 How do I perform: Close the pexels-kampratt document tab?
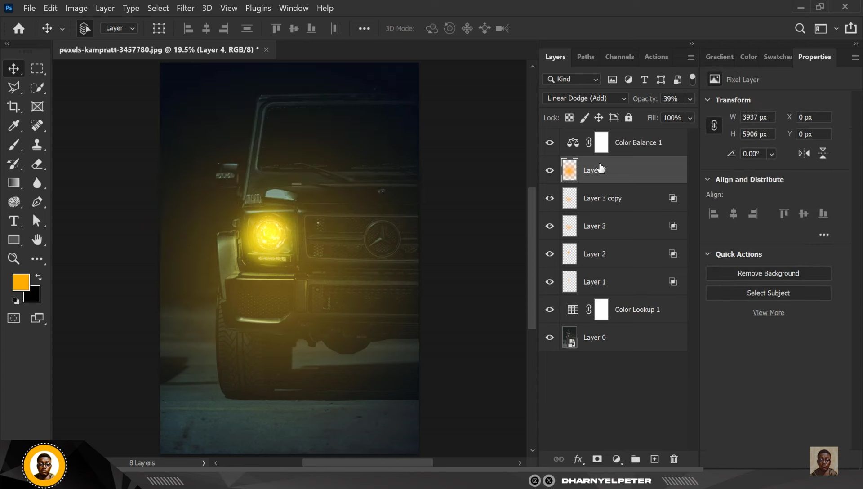coord(266,49)
